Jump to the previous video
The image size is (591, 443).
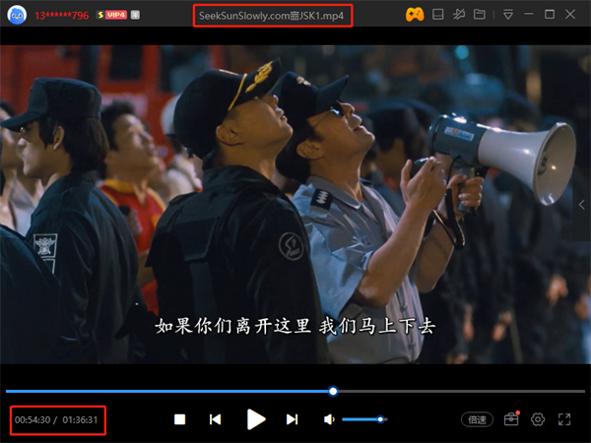215,419
